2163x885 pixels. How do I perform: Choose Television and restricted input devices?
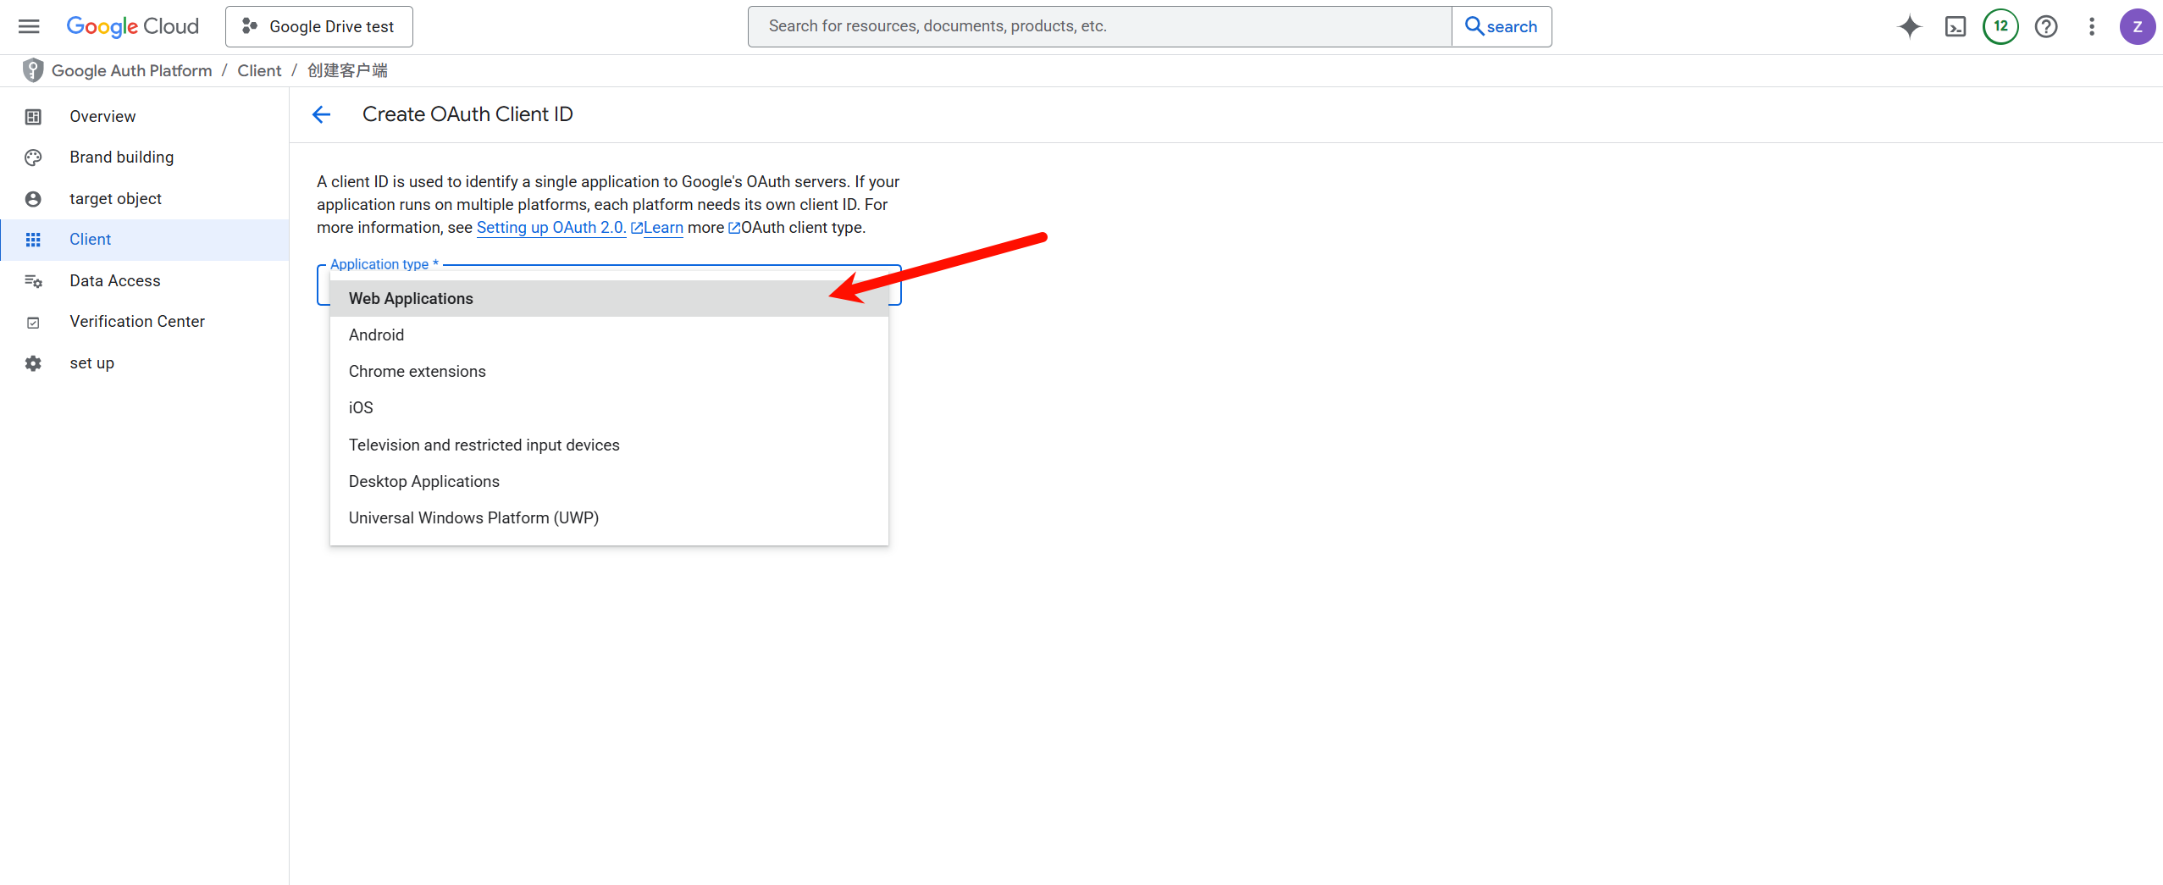(609, 445)
